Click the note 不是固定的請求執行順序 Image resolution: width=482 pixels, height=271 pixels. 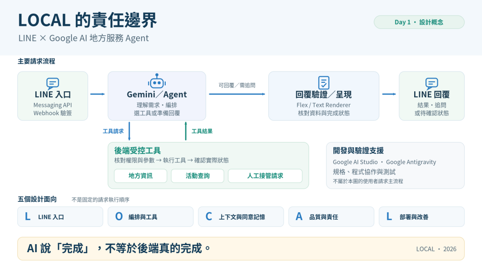coord(101,199)
